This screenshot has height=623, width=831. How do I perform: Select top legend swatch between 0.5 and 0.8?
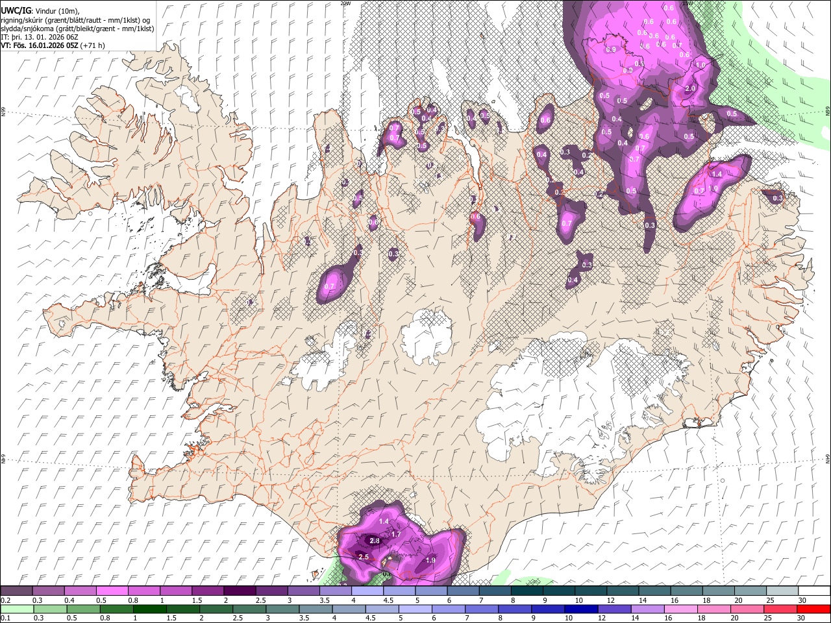tap(112, 591)
